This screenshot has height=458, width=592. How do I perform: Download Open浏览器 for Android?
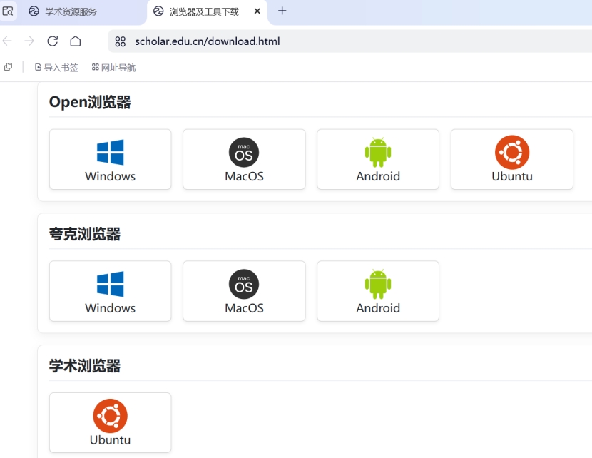pyautogui.click(x=378, y=159)
